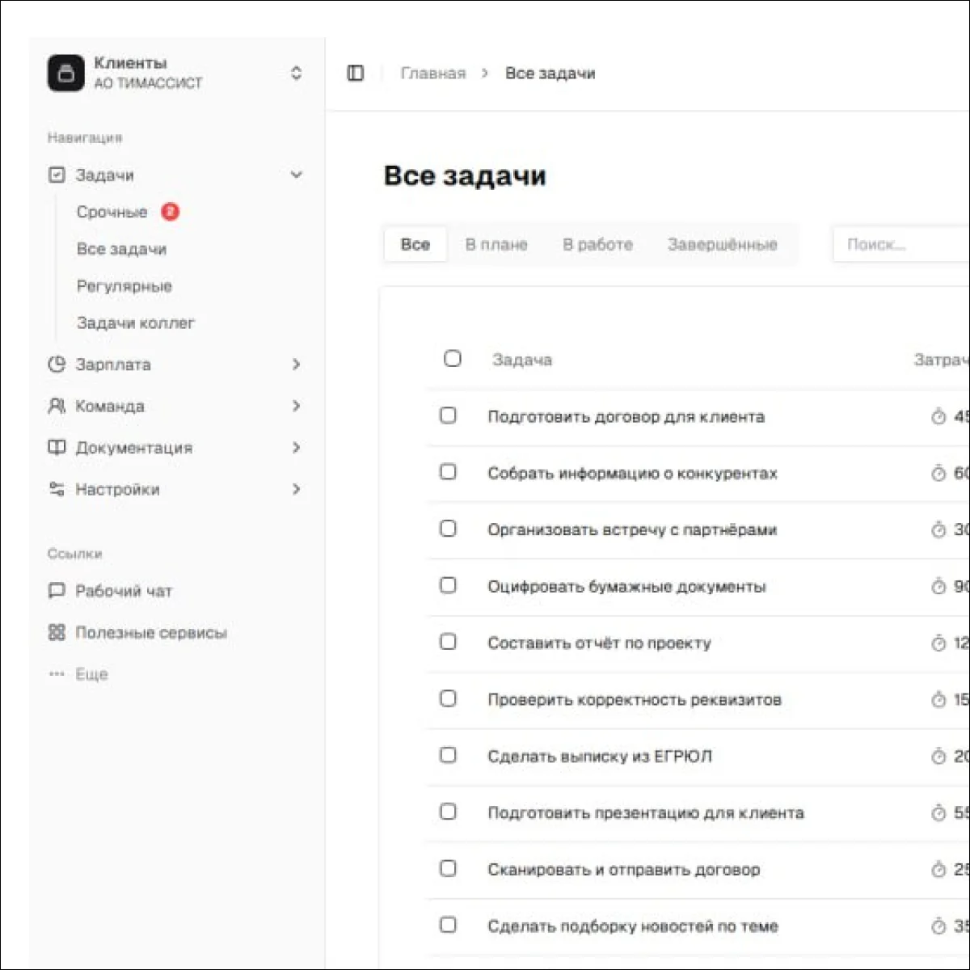The image size is (970, 970).
Task: Collapse the Задачи section chevron
Action: (x=297, y=175)
